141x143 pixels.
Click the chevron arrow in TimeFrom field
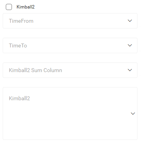pos(130,21)
